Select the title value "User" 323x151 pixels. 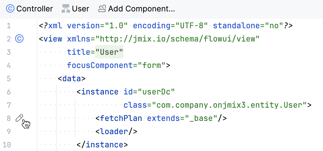click(109, 52)
